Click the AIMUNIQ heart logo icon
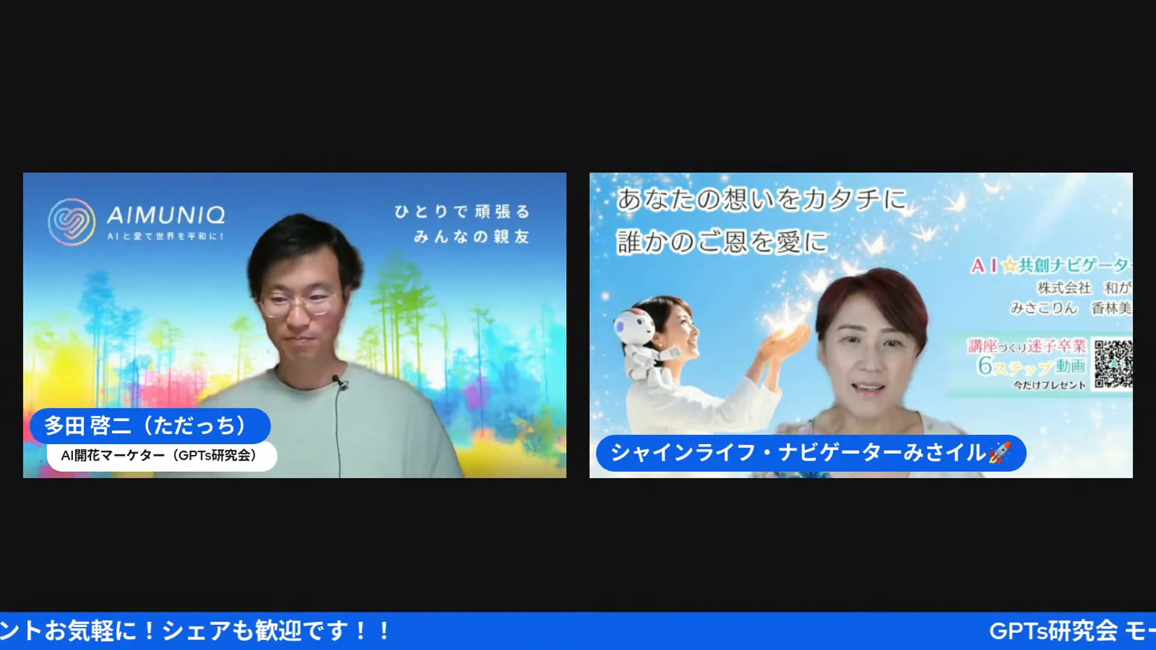1156x650 pixels. (72, 222)
